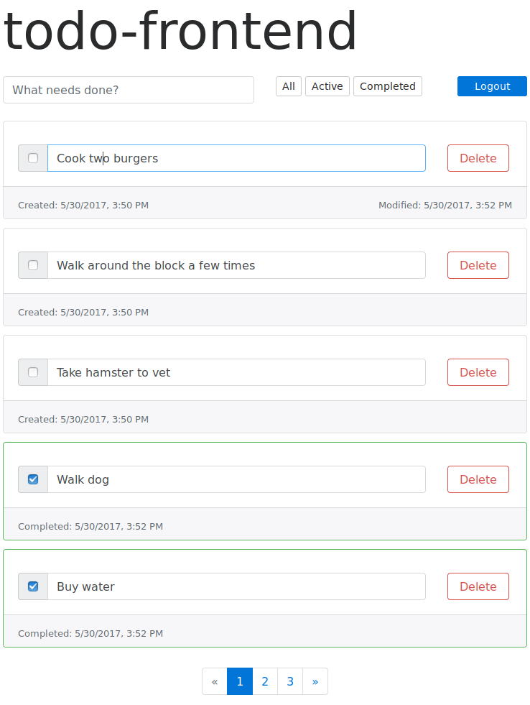Tick the 'Take hamster to vet' checkbox

(33, 372)
